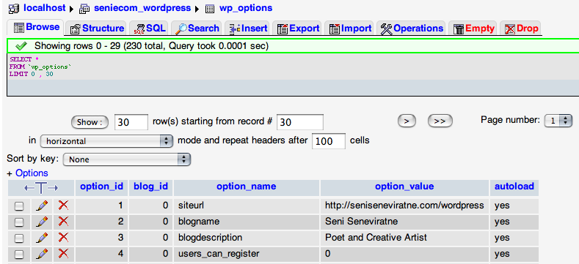Delete the blogdescription row with red X
Image resolution: width=579 pixels, height=264 pixels.
point(64,238)
